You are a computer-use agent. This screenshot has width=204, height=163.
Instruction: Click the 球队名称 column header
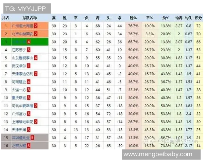point(30,18)
